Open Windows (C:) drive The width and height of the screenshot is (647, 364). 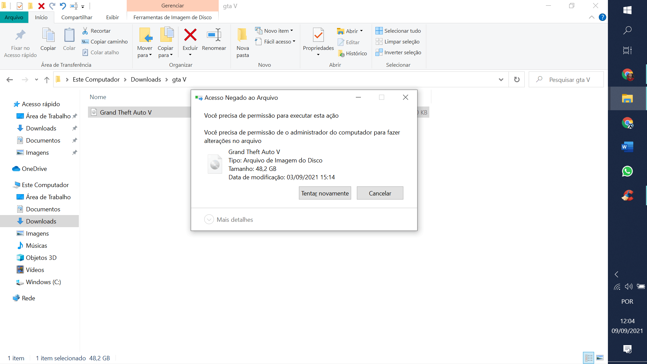click(43, 282)
